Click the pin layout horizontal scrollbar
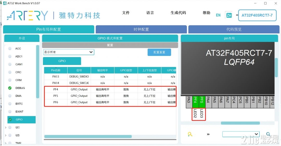Image resolution: width=281 pixels, height=146 pixels. coord(240,123)
